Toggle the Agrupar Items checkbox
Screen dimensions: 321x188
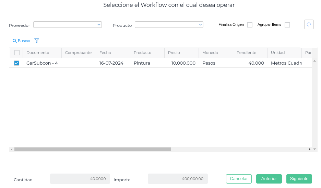[x=287, y=25]
